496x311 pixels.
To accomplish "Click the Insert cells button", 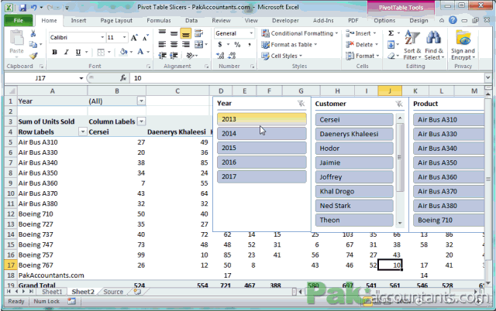I will (361, 33).
